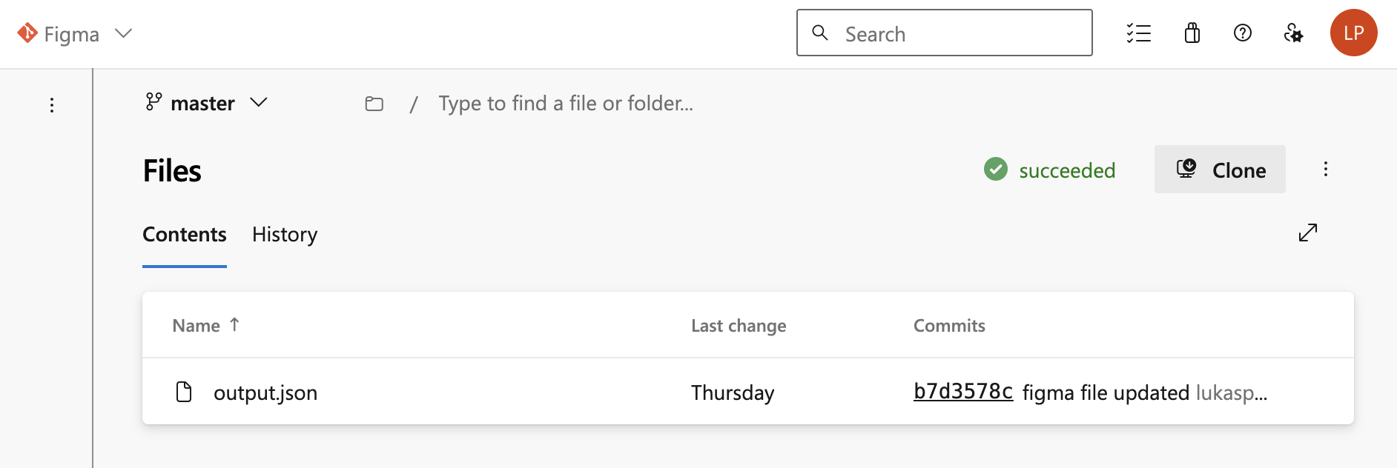
Task: Expand the Figma project dropdown
Action: pyautogui.click(x=124, y=33)
